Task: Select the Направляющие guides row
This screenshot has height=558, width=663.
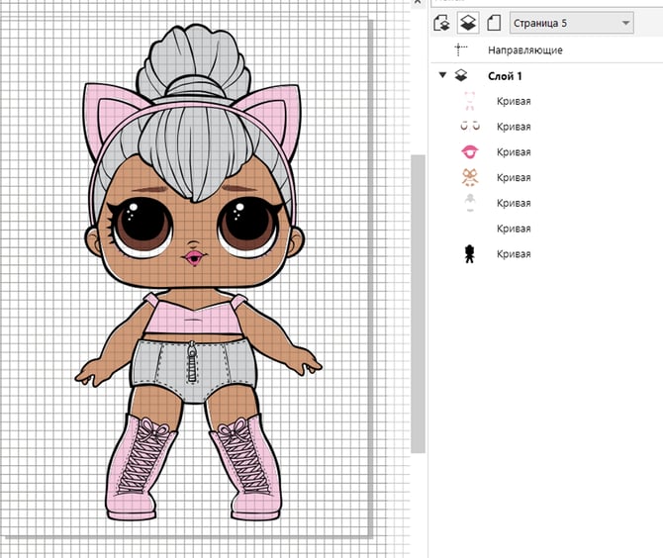Action: tap(545, 49)
